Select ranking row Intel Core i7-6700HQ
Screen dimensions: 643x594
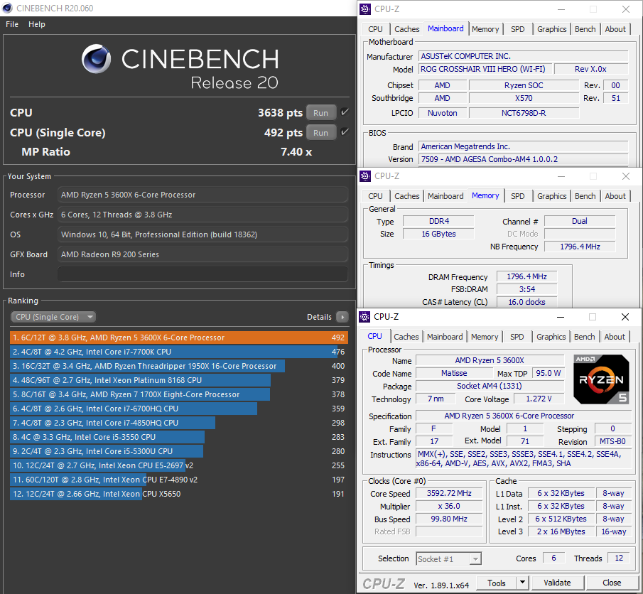[x=179, y=409]
